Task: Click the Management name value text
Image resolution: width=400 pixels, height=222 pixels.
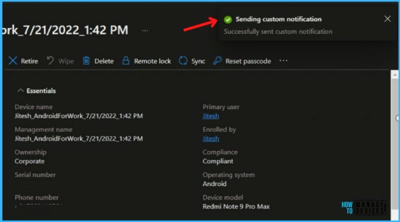Action: click(x=79, y=139)
